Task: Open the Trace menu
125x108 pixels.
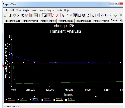Action: pos(34,10)
